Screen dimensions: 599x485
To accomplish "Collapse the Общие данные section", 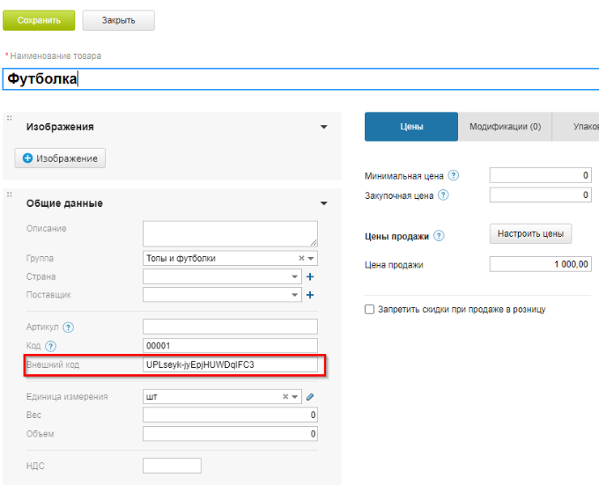I will pyautogui.click(x=324, y=204).
